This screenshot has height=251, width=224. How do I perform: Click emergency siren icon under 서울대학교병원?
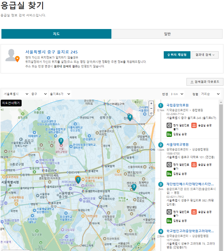coord(194,164)
